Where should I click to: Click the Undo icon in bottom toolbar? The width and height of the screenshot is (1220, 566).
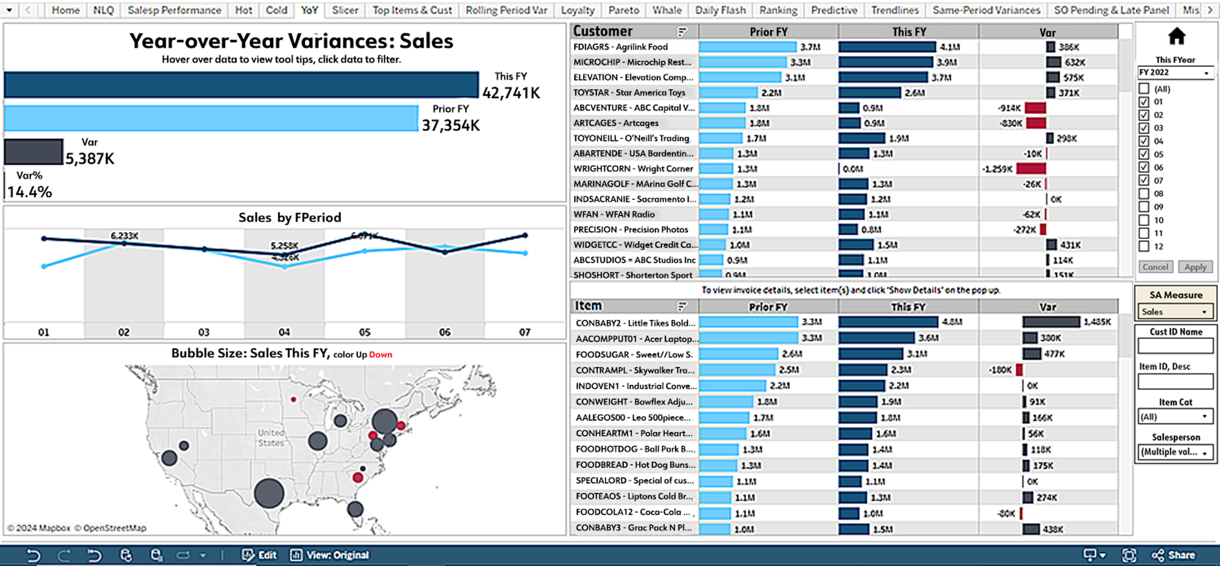[x=34, y=555]
